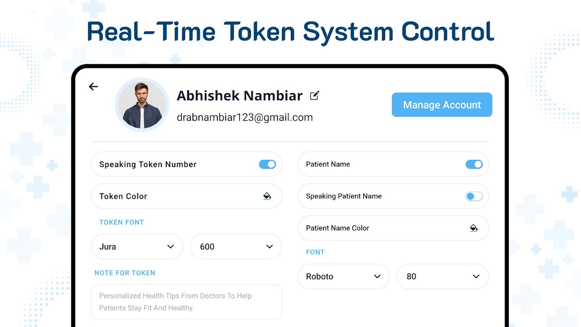Click the Jura font chevron arrow
Image resolution: width=581 pixels, height=327 pixels.
coord(171,246)
